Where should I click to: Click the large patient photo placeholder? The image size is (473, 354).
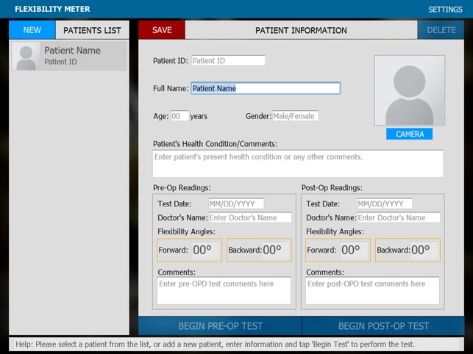tap(409, 90)
